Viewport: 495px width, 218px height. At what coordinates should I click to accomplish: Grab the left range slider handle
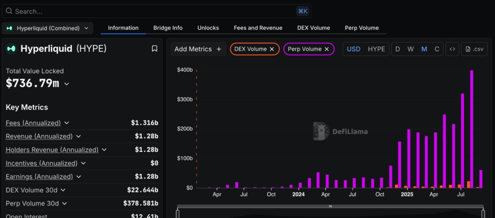pyautogui.click(x=177, y=214)
